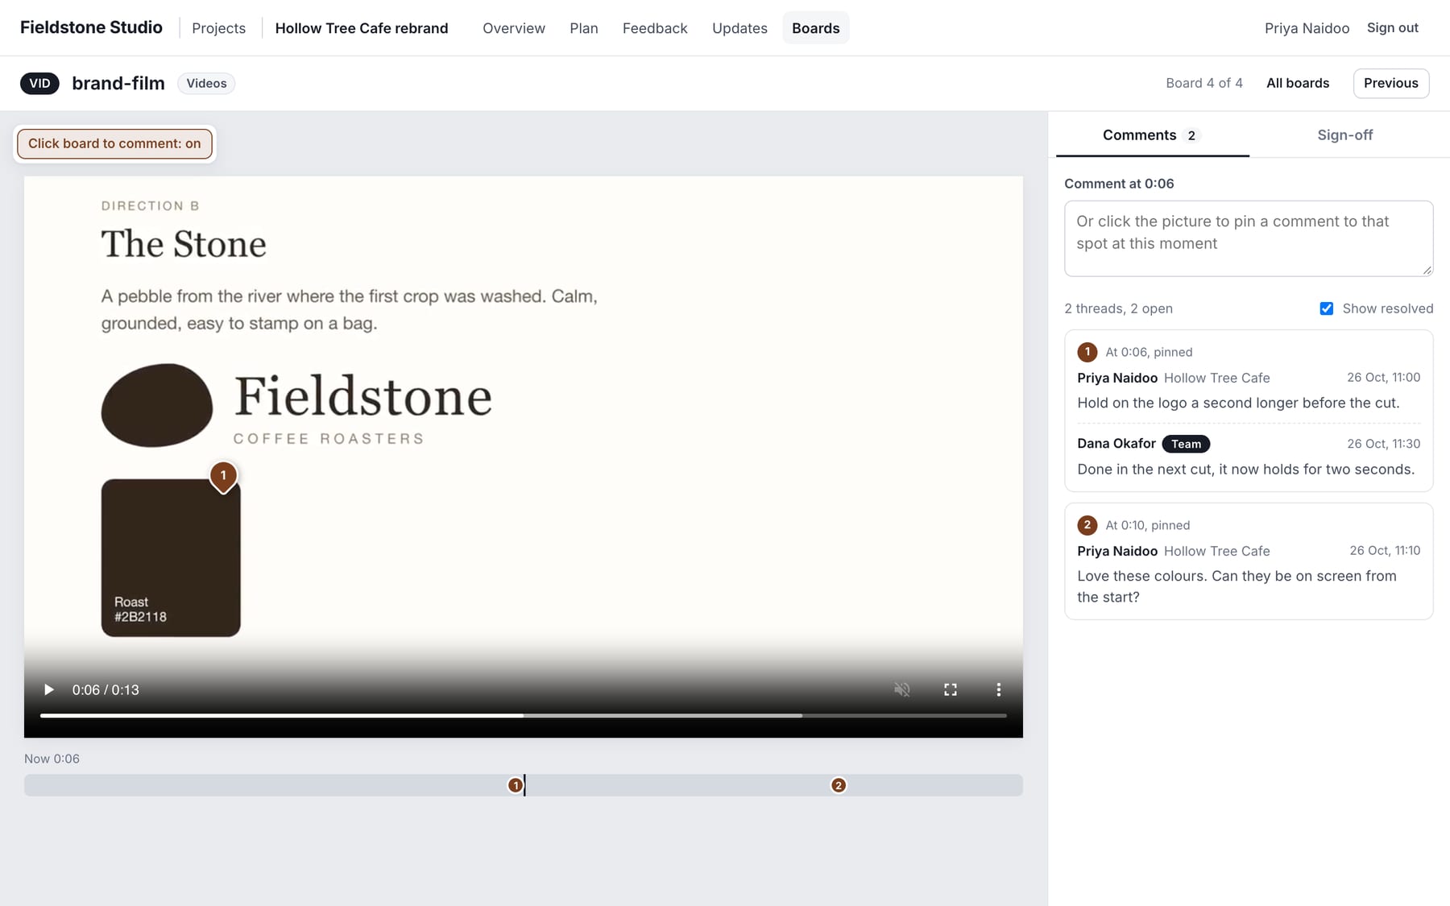Click the "Hold on the logo" comment
Screen dimensions: 1450x906
pos(1238,403)
